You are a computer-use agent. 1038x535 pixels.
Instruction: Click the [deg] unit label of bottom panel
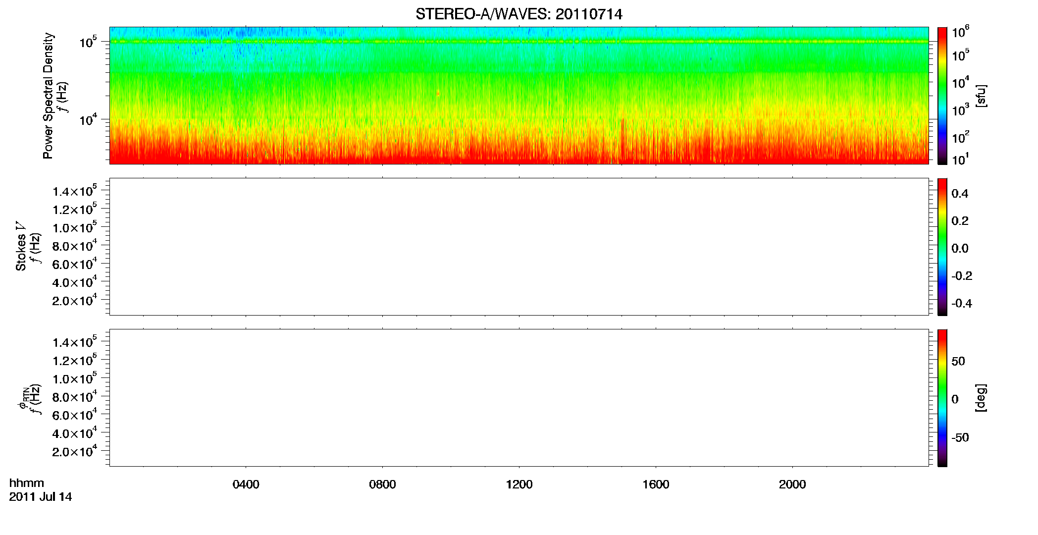[981, 398]
